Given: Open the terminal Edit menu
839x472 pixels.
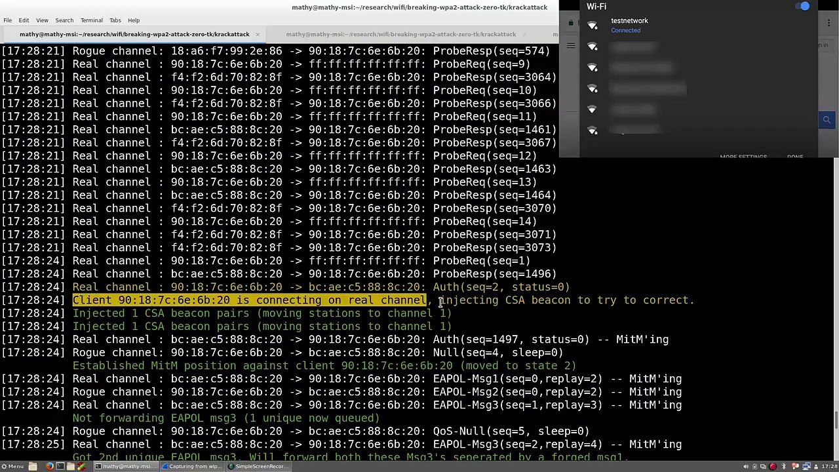Looking at the screenshot, I should (24, 20).
